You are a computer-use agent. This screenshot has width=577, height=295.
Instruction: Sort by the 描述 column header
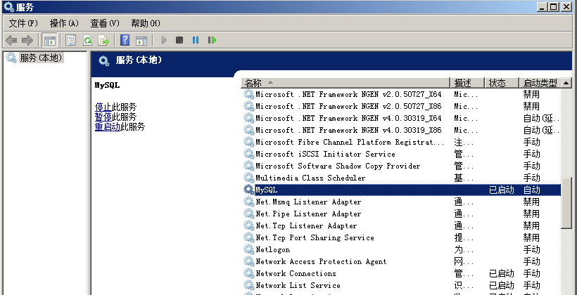coord(467,83)
